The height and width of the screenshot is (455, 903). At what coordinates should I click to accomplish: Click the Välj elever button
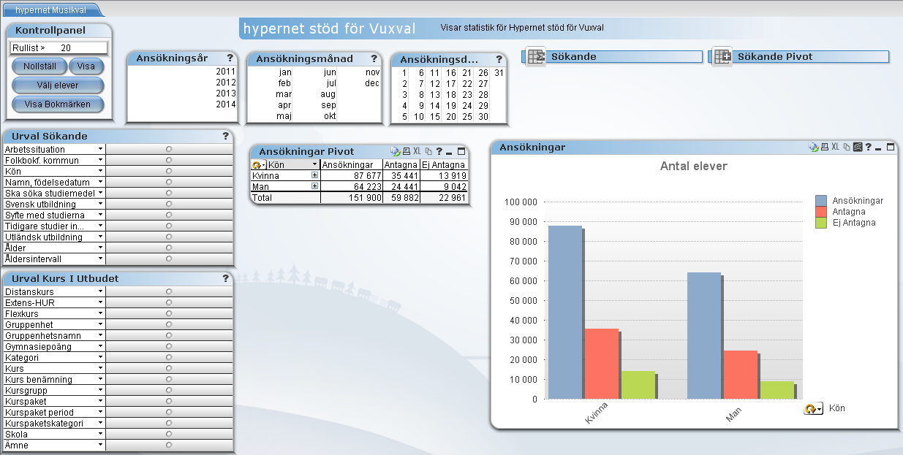point(58,85)
